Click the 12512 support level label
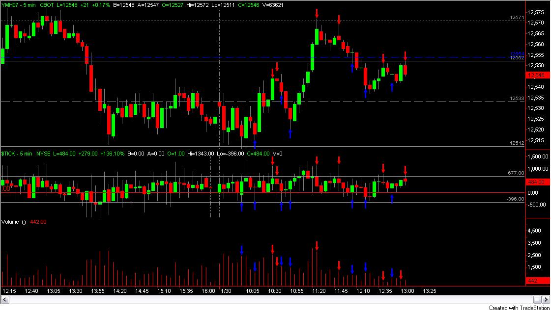The height and width of the screenshot is (311, 551). click(x=517, y=143)
